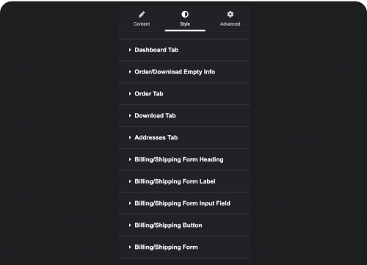The height and width of the screenshot is (265, 367).
Task: Select the Advanced tab label
Action: pyautogui.click(x=230, y=24)
